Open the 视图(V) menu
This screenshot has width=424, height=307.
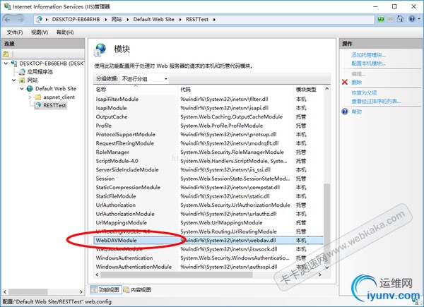pyautogui.click(x=40, y=32)
